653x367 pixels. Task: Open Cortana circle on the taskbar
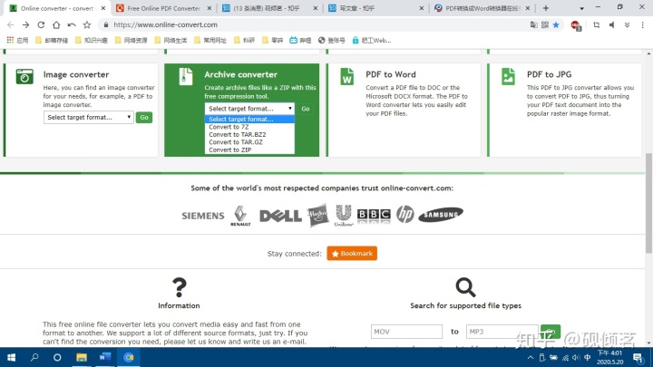coord(57,357)
